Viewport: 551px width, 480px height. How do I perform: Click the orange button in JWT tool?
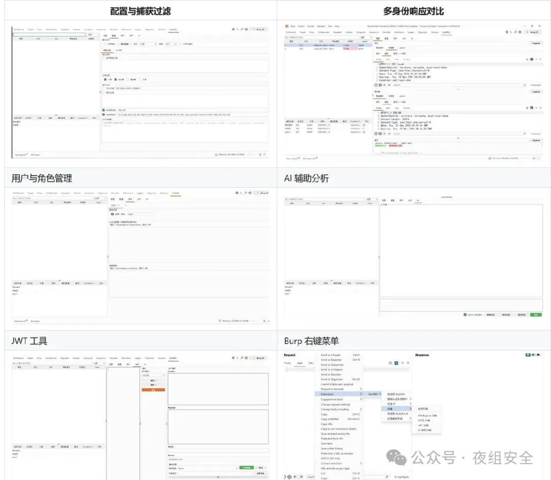tap(153, 390)
